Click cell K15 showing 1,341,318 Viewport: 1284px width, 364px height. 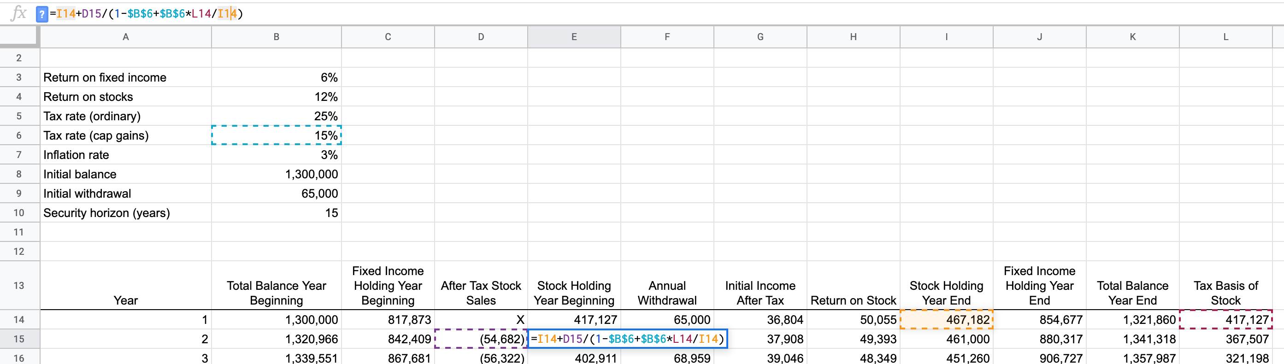point(1132,339)
